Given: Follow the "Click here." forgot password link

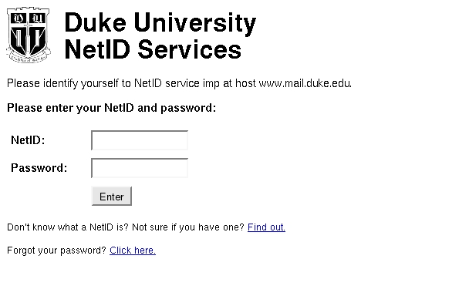Looking at the screenshot, I should pyautogui.click(x=133, y=251).
